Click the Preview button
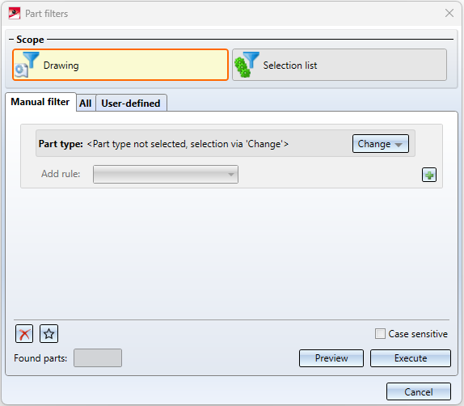Image resolution: width=464 pixels, height=406 pixels. click(x=331, y=358)
